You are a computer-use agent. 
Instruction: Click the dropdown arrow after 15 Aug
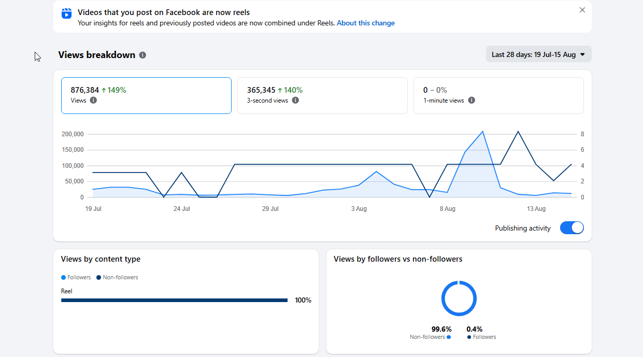coord(582,54)
